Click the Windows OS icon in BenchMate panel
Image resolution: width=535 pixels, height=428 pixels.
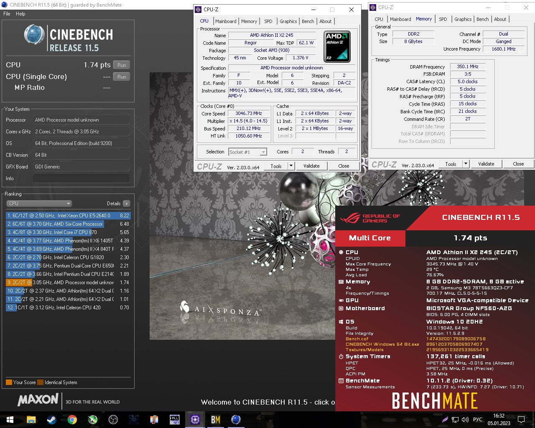341,322
